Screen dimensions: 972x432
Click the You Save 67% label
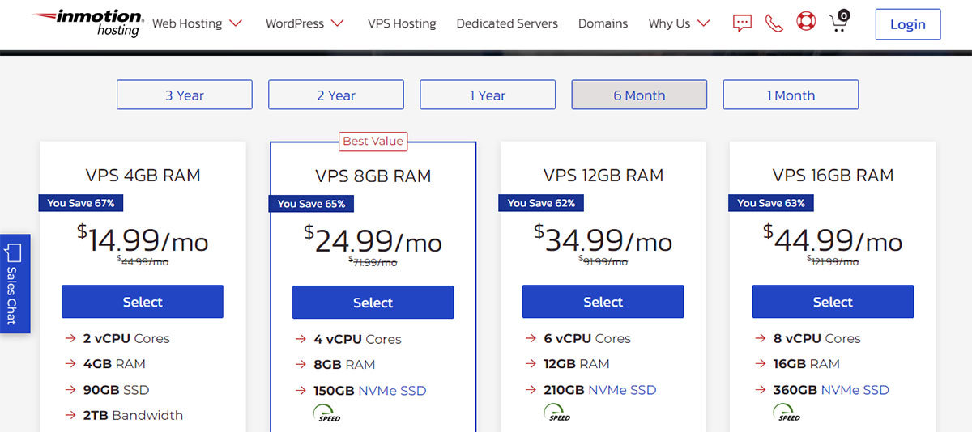point(81,202)
